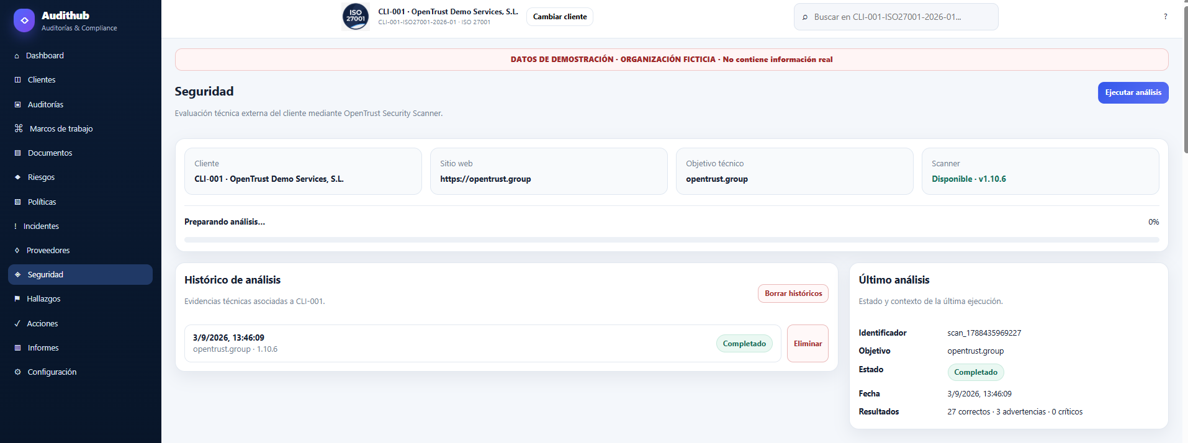Click the Marcos de trabajo icon
This screenshot has width=1188, height=443.
click(19, 128)
